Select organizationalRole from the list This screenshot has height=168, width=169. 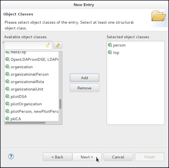(27, 82)
